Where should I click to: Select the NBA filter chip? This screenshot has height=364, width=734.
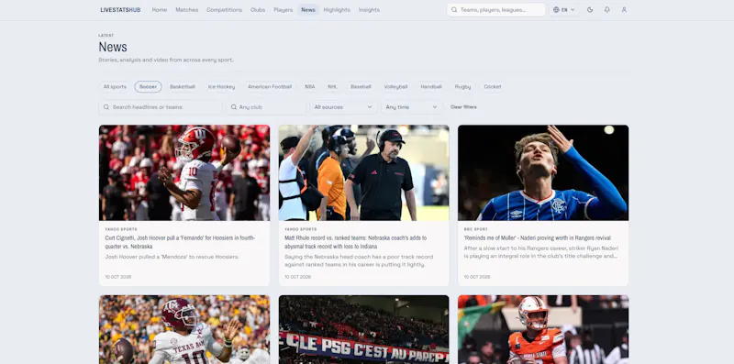point(310,87)
